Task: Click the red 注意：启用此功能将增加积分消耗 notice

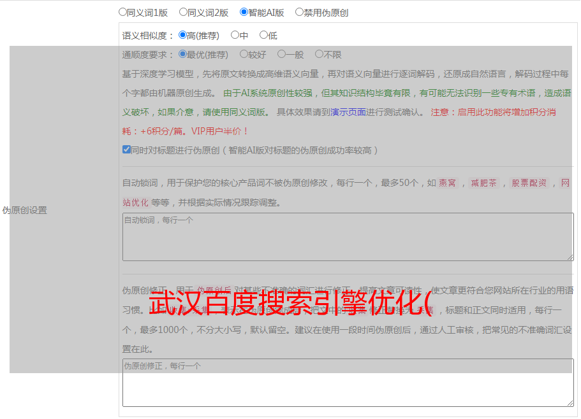Action: click(339, 122)
